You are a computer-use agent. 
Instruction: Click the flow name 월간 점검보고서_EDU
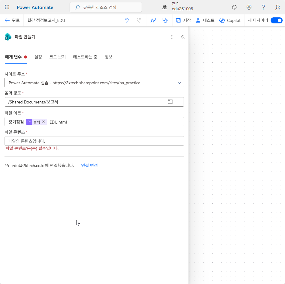[x=46, y=20]
